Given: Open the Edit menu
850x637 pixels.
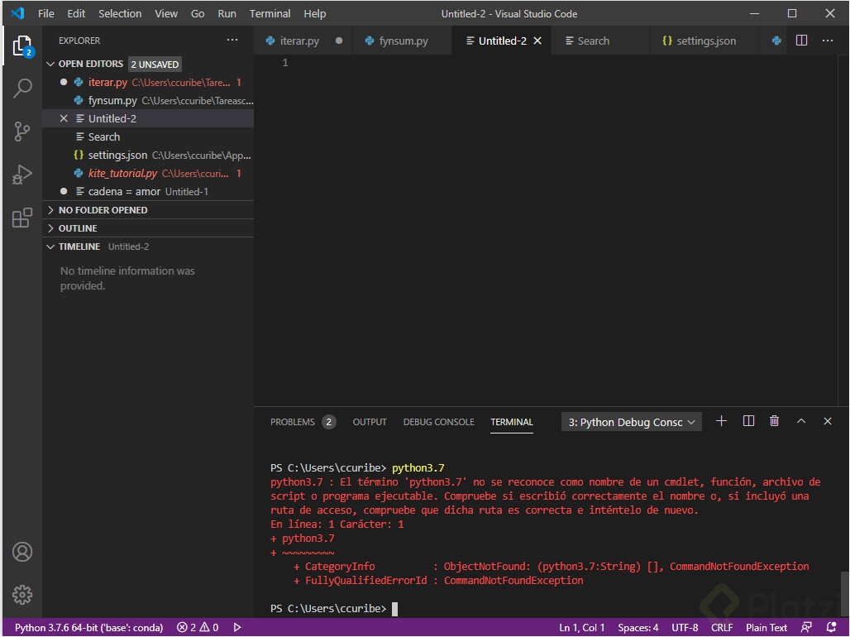Looking at the screenshot, I should click(x=76, y=13).
